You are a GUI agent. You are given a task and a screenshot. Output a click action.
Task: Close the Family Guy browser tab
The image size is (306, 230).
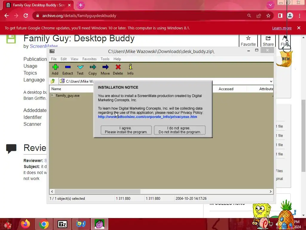coord(69,5)
